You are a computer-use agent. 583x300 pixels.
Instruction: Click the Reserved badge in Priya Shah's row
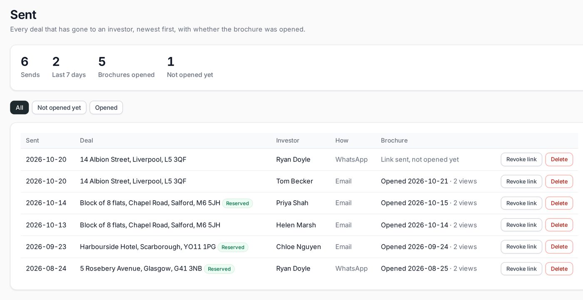(237, 203)
